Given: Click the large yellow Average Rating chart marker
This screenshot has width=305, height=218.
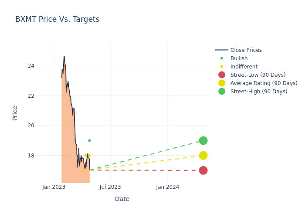Looking at the screenshot, I should point(203,156).
